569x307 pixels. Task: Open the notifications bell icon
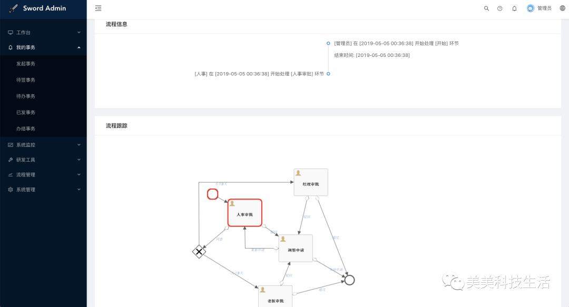coord(514,8)
